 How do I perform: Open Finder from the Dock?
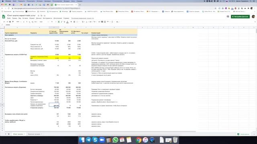82,140
